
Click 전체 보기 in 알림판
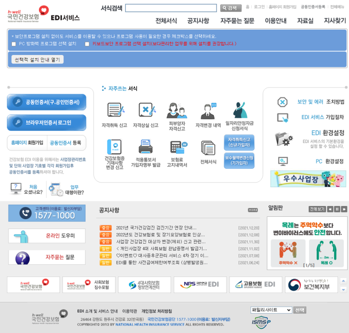(x=317, y=209)
